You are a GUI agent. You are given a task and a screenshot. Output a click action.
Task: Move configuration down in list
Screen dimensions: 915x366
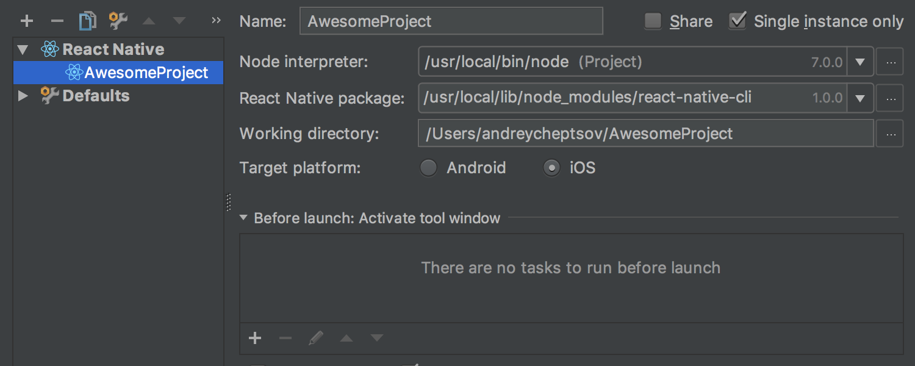[x=179, y=21]
